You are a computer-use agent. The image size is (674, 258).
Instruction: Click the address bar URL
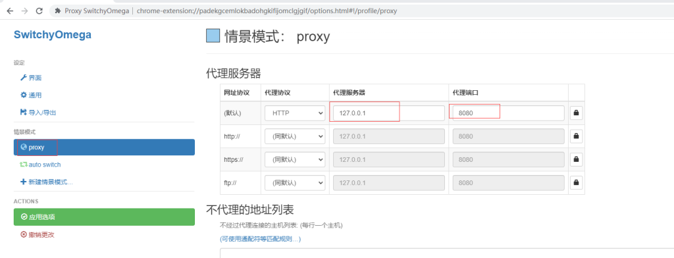pos(267,11)
